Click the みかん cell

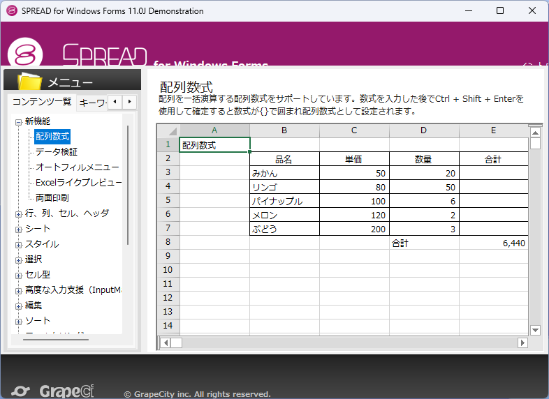coord(284,173)
